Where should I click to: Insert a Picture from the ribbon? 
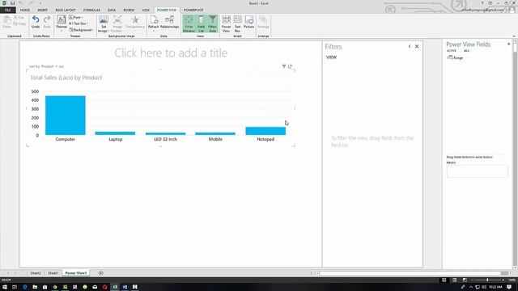pyautogui.click(x=248, y=23)
